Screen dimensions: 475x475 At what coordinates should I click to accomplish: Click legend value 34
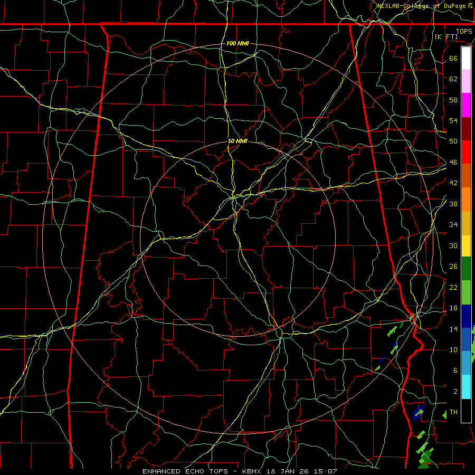point(453,224)
